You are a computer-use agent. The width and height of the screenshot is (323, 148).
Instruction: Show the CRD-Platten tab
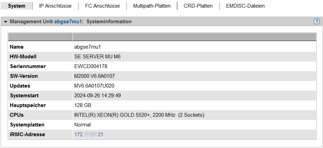(198, 6)
